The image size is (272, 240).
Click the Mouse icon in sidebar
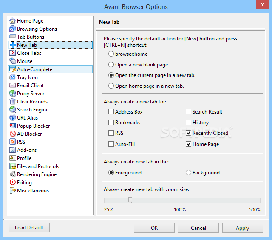coord(12,61)
